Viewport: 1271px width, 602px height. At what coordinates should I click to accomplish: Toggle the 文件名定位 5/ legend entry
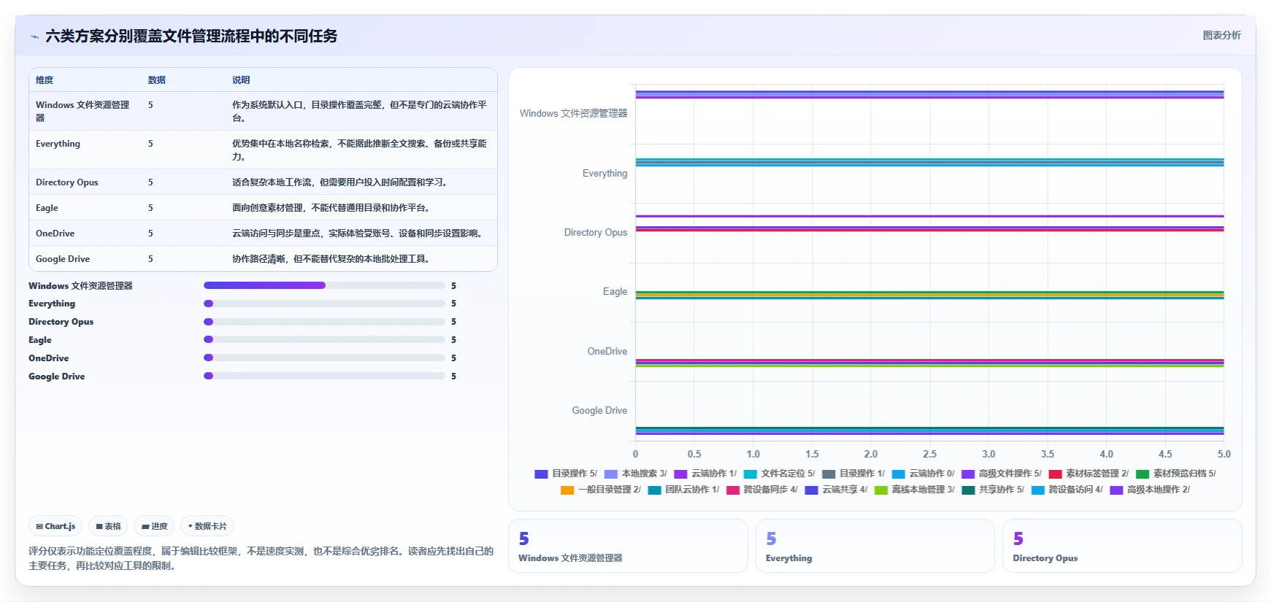click(x=779, y=474)
